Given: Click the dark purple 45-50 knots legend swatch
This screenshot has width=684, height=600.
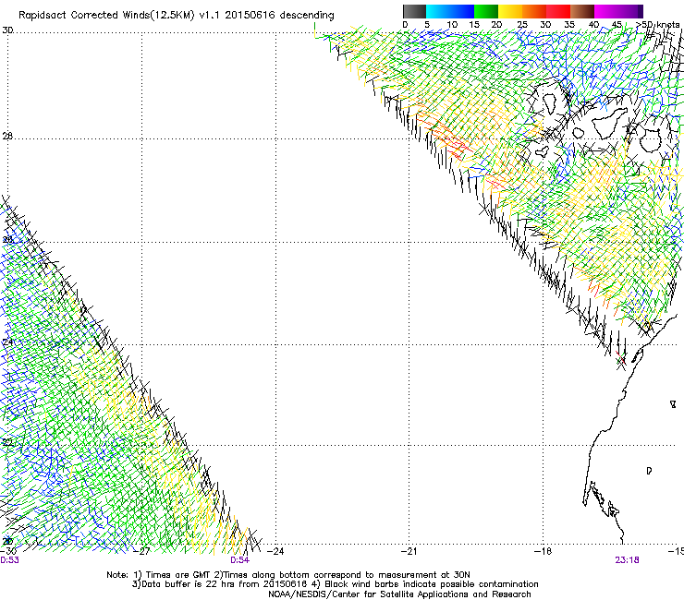Looking at the screenshot, I should click(x=630, y=11).
